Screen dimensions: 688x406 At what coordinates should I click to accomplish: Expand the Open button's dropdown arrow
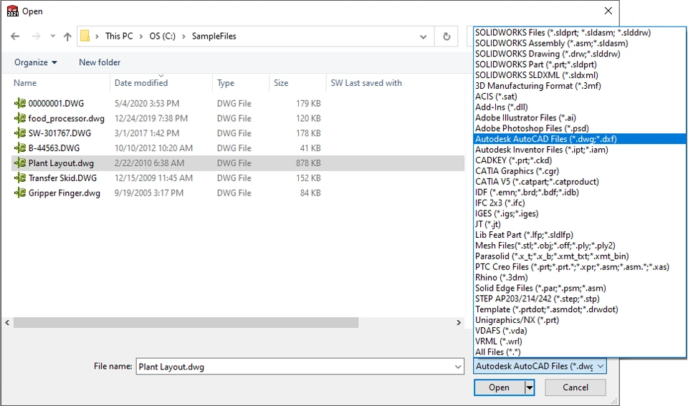(530, 387)
